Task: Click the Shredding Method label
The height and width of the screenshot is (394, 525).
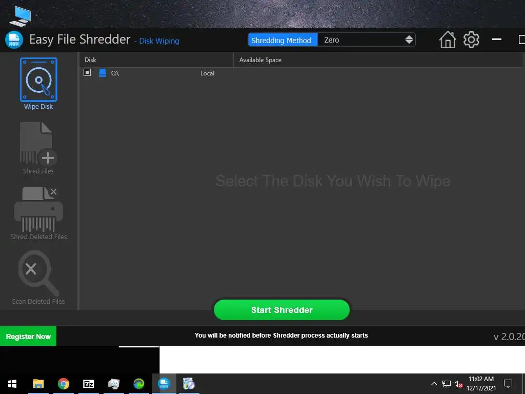Action: point(282,40)
